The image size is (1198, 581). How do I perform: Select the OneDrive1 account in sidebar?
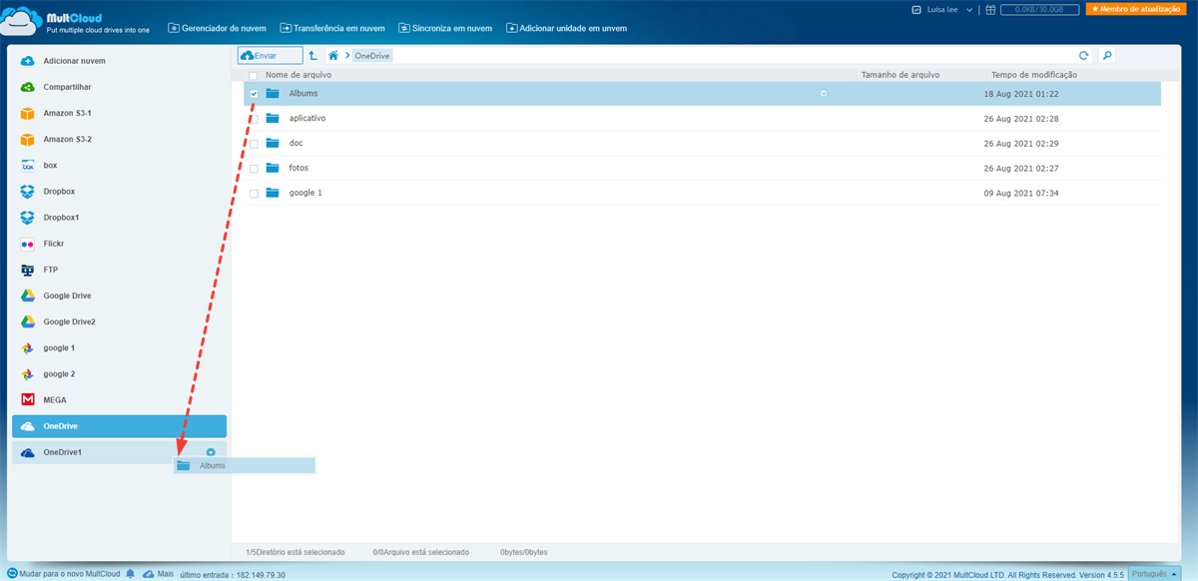click(x=119, y=452)
